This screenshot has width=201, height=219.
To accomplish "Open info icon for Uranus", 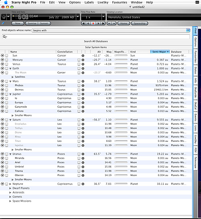I will click(x=83, y=154).
